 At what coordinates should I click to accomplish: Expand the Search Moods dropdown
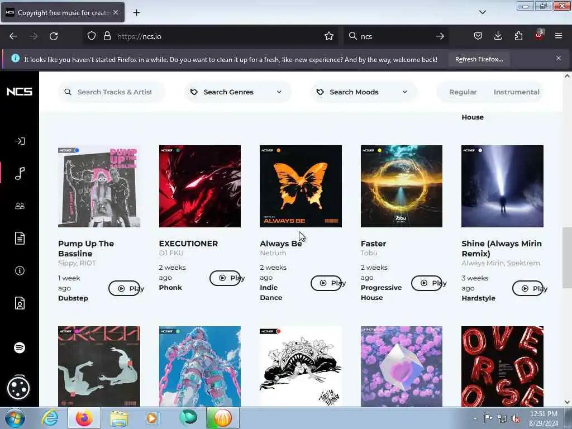tap(363, 92)
